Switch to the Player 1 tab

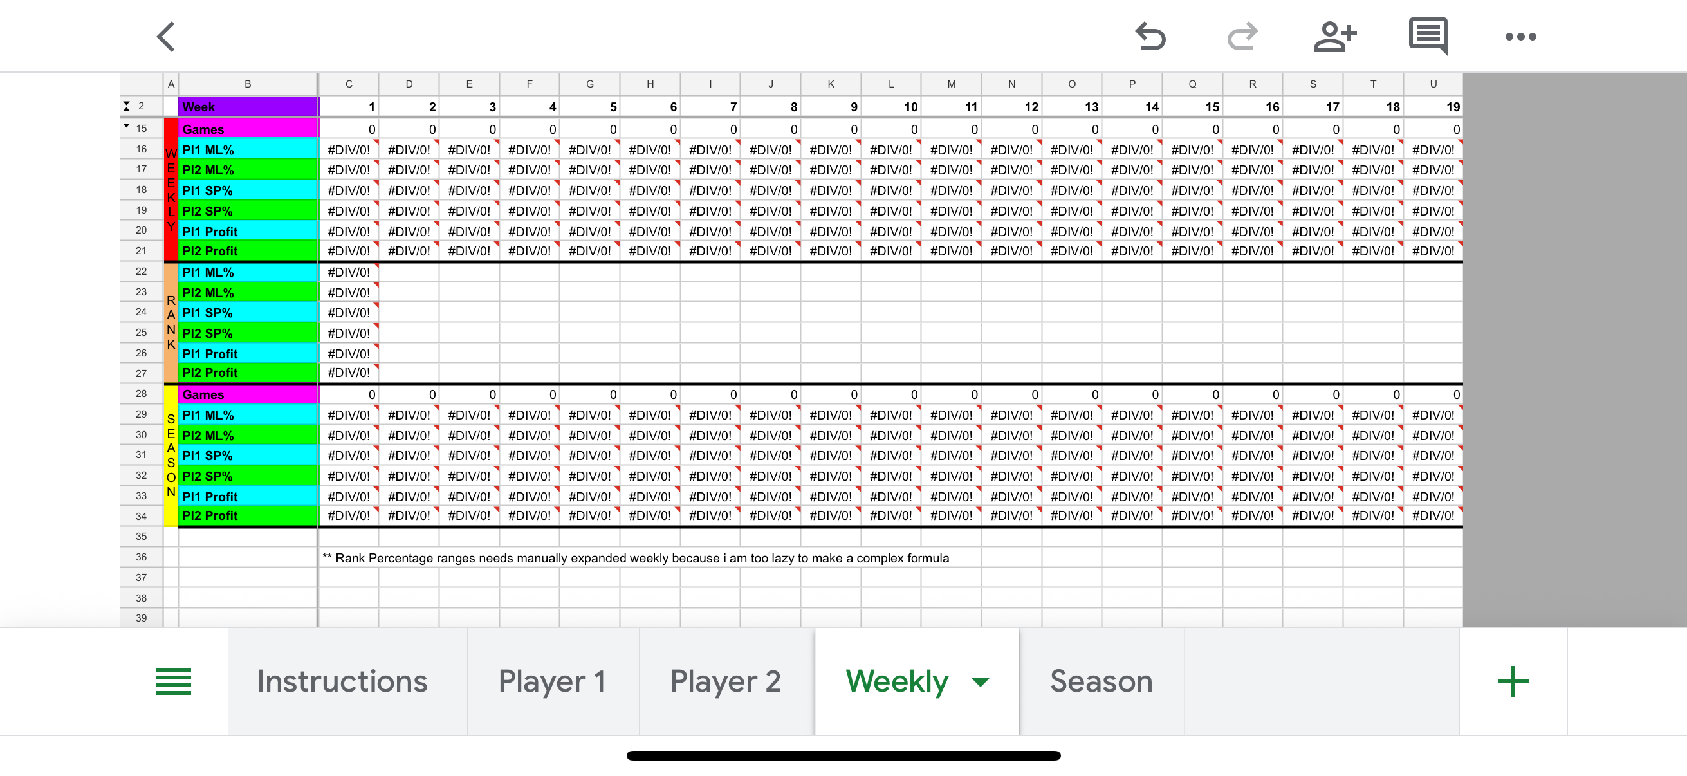click(553, 681)
